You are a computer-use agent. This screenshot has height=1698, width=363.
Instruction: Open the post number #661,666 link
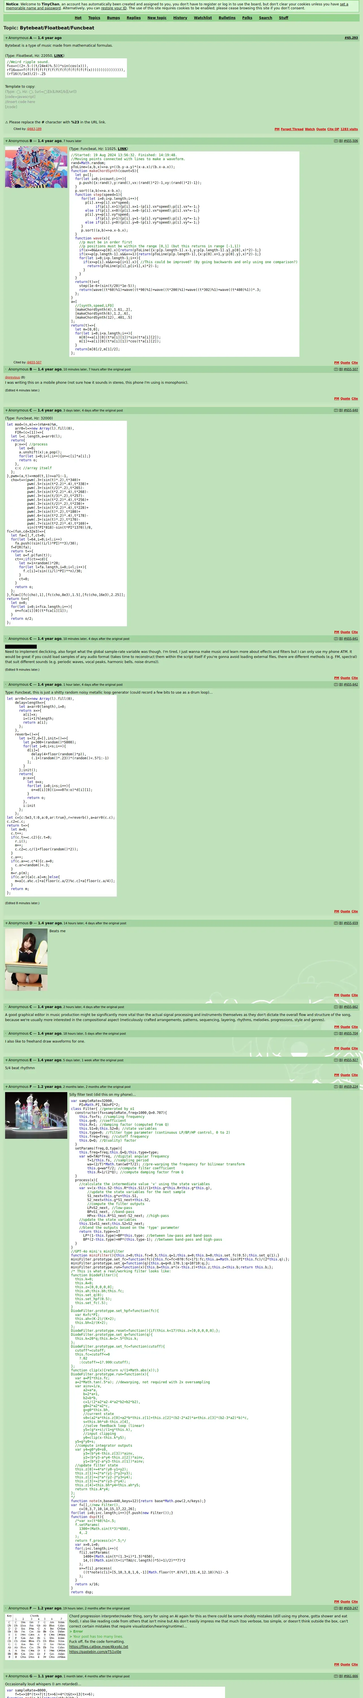351,1676
